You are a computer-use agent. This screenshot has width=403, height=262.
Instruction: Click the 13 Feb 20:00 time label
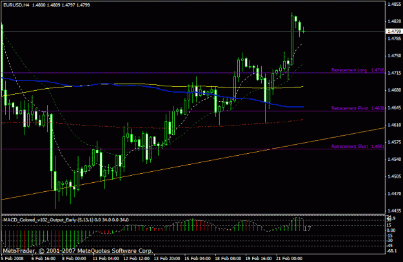point(167,258)
